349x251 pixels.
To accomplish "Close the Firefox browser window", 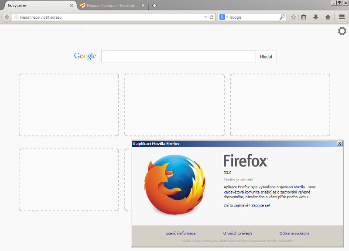I will coord(346,3).
